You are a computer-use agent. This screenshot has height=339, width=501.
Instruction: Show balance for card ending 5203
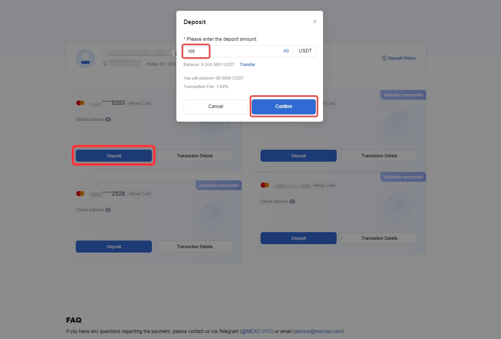(x=108, y=119)
